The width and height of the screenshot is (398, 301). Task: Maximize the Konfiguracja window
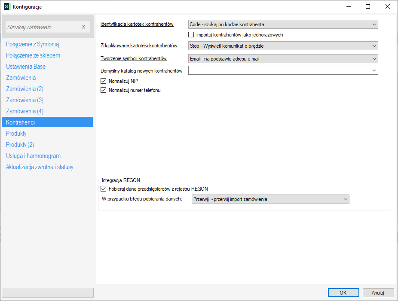[368, 6]
